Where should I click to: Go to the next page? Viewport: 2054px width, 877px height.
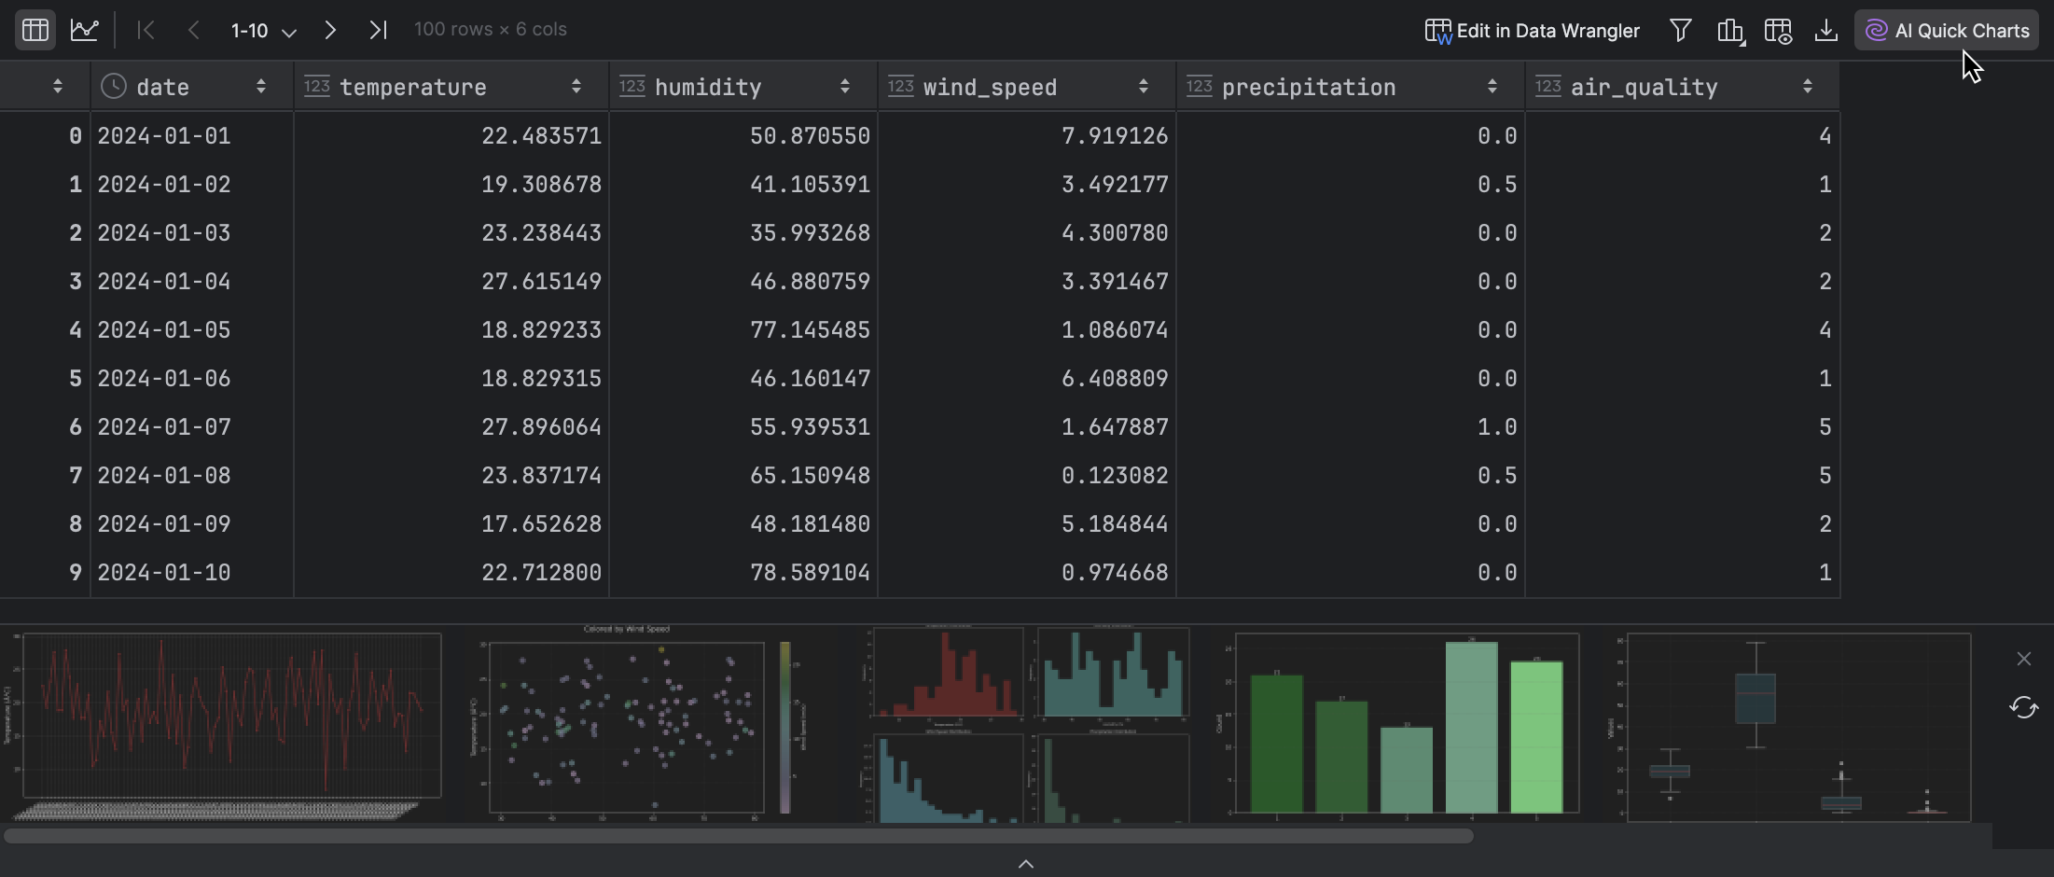330,29
